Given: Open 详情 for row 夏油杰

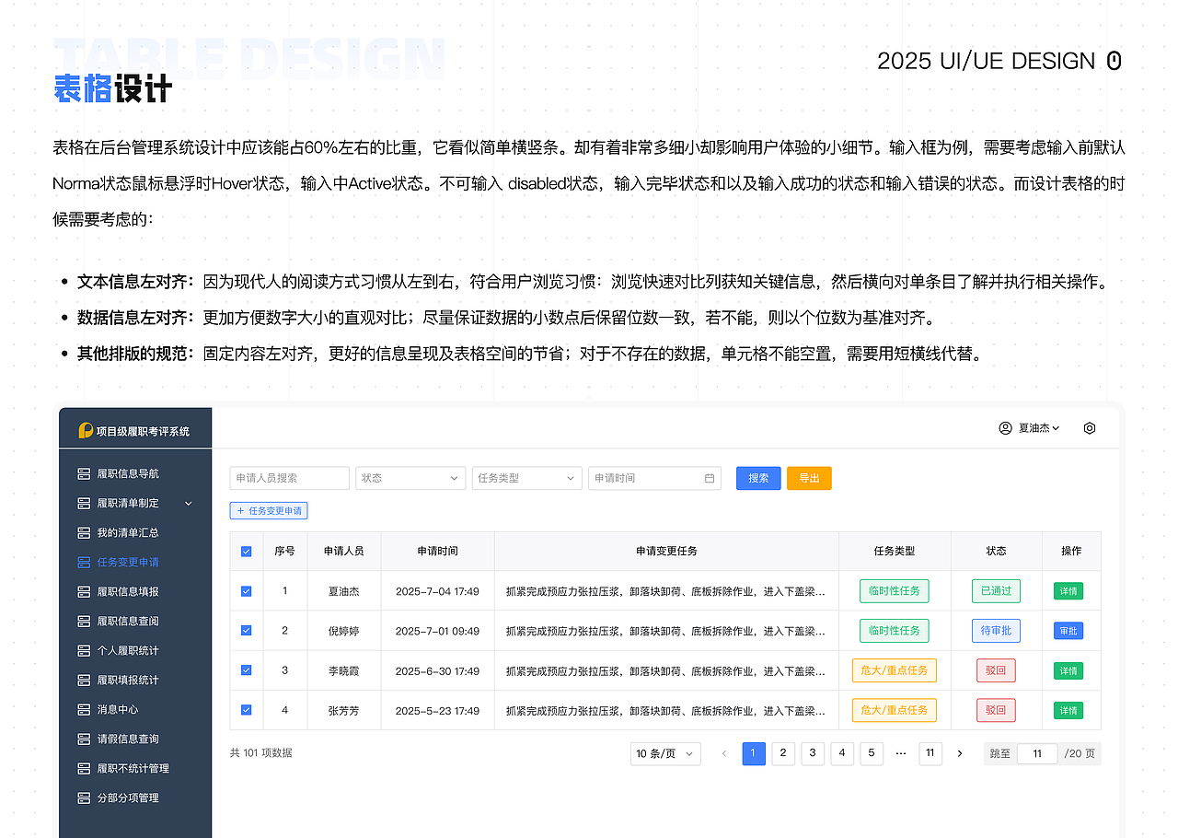Looking at the screenshot, I should point(1068,591).
